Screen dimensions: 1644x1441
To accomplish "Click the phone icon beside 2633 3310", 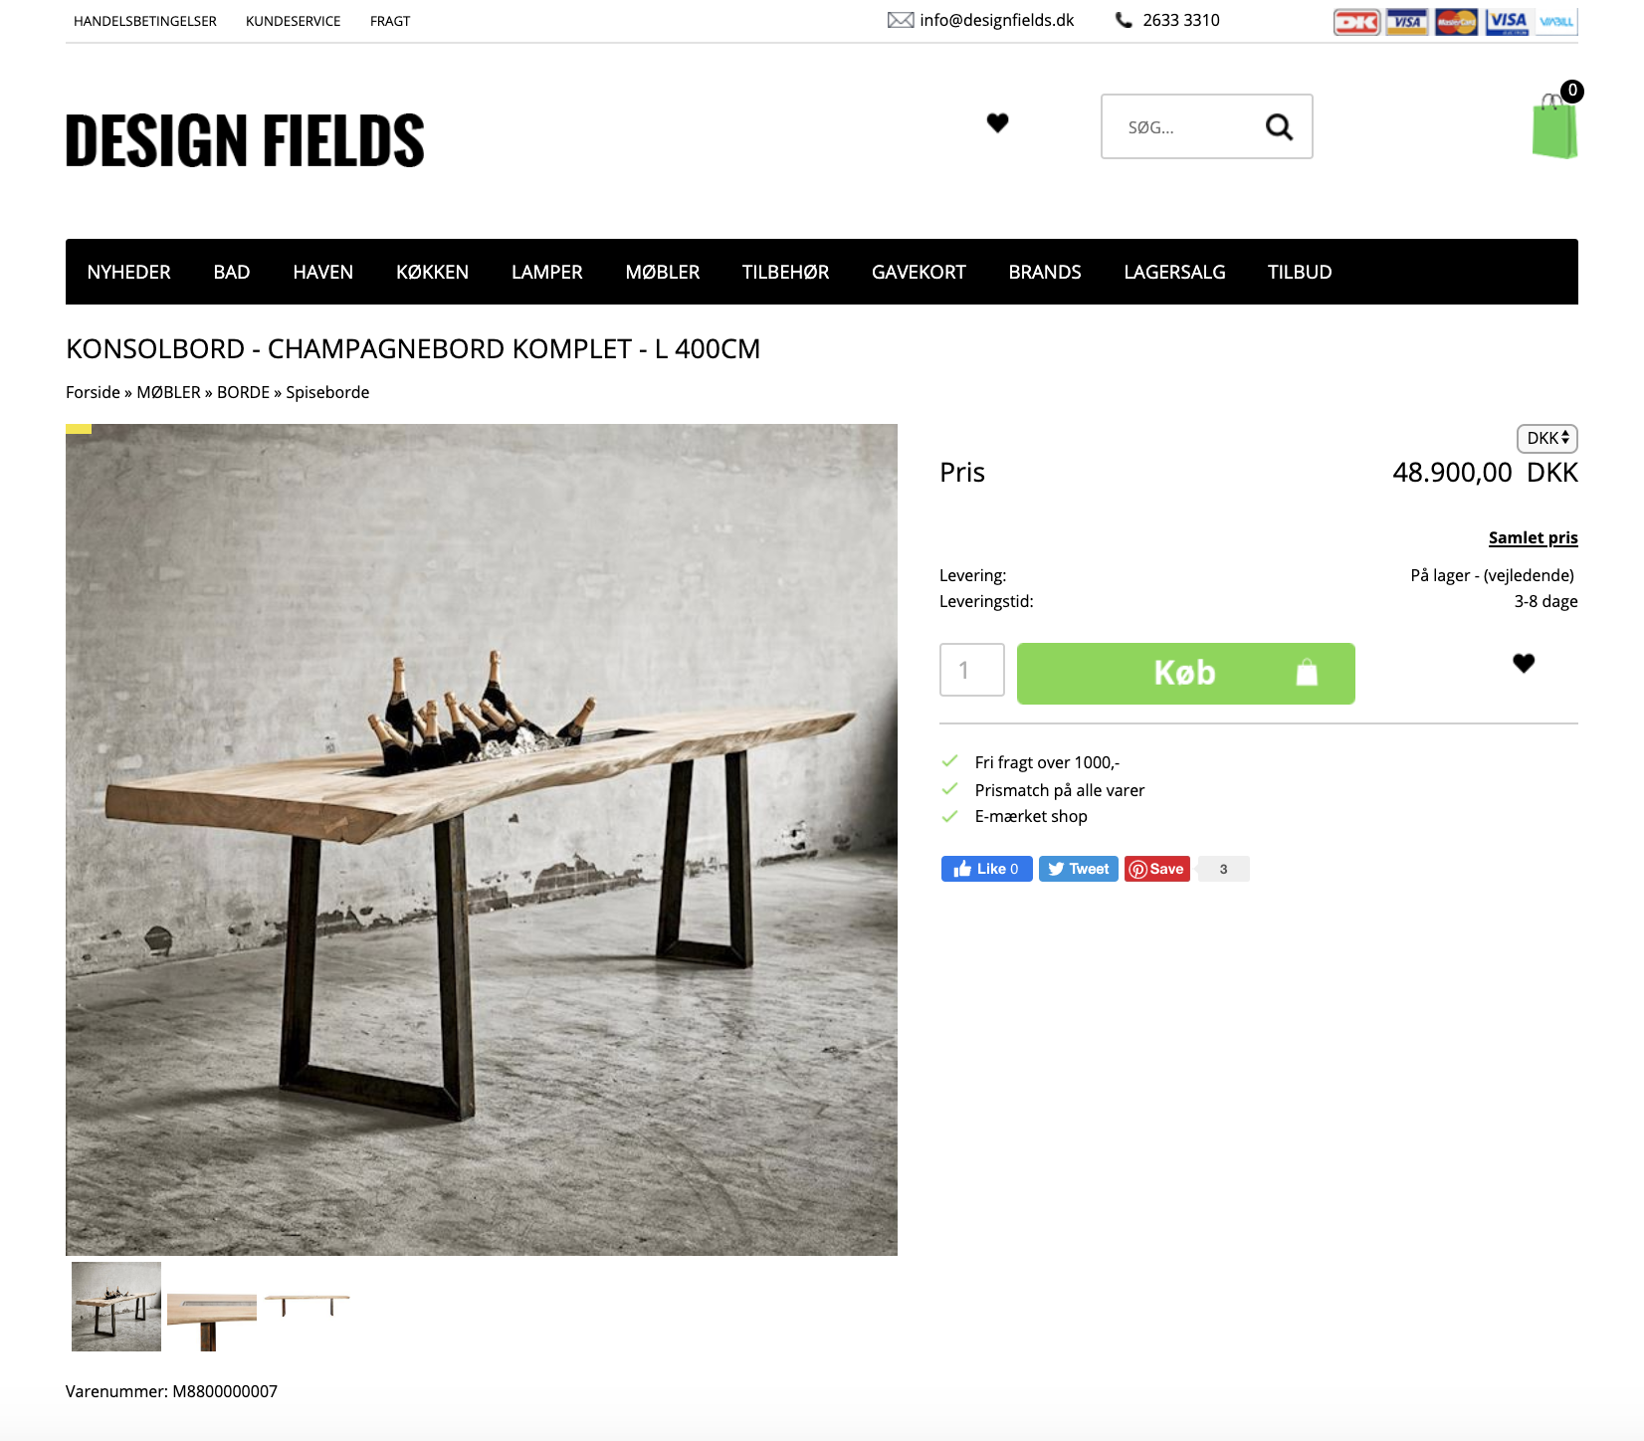I will point(1124,20).
